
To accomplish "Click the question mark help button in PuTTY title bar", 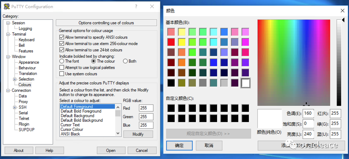I will coord(136,6).
